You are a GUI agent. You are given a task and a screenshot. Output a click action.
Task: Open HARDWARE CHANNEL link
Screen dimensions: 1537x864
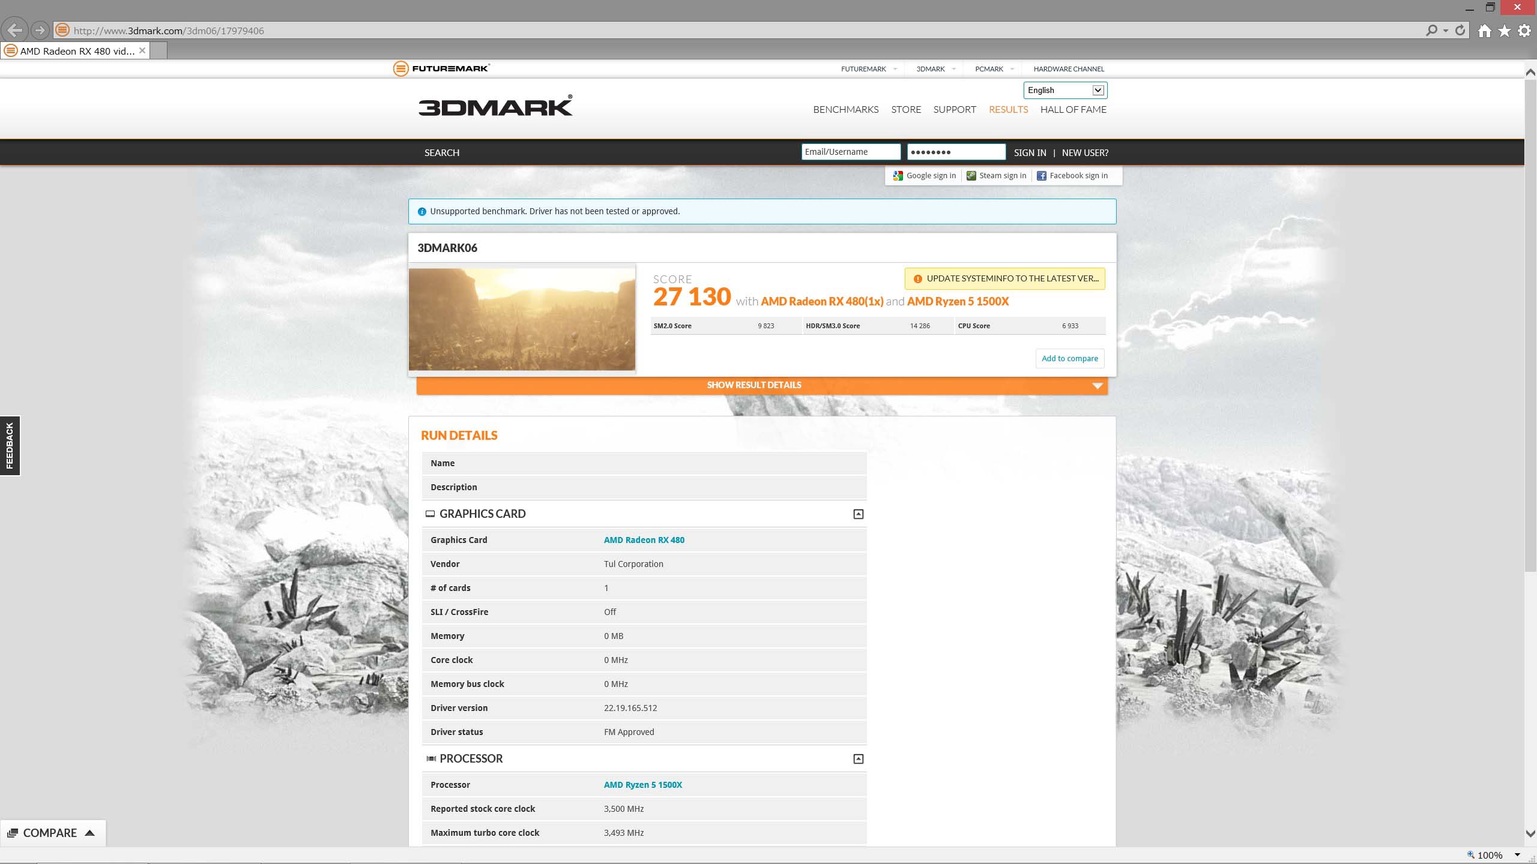click(x=1069, y=68)
